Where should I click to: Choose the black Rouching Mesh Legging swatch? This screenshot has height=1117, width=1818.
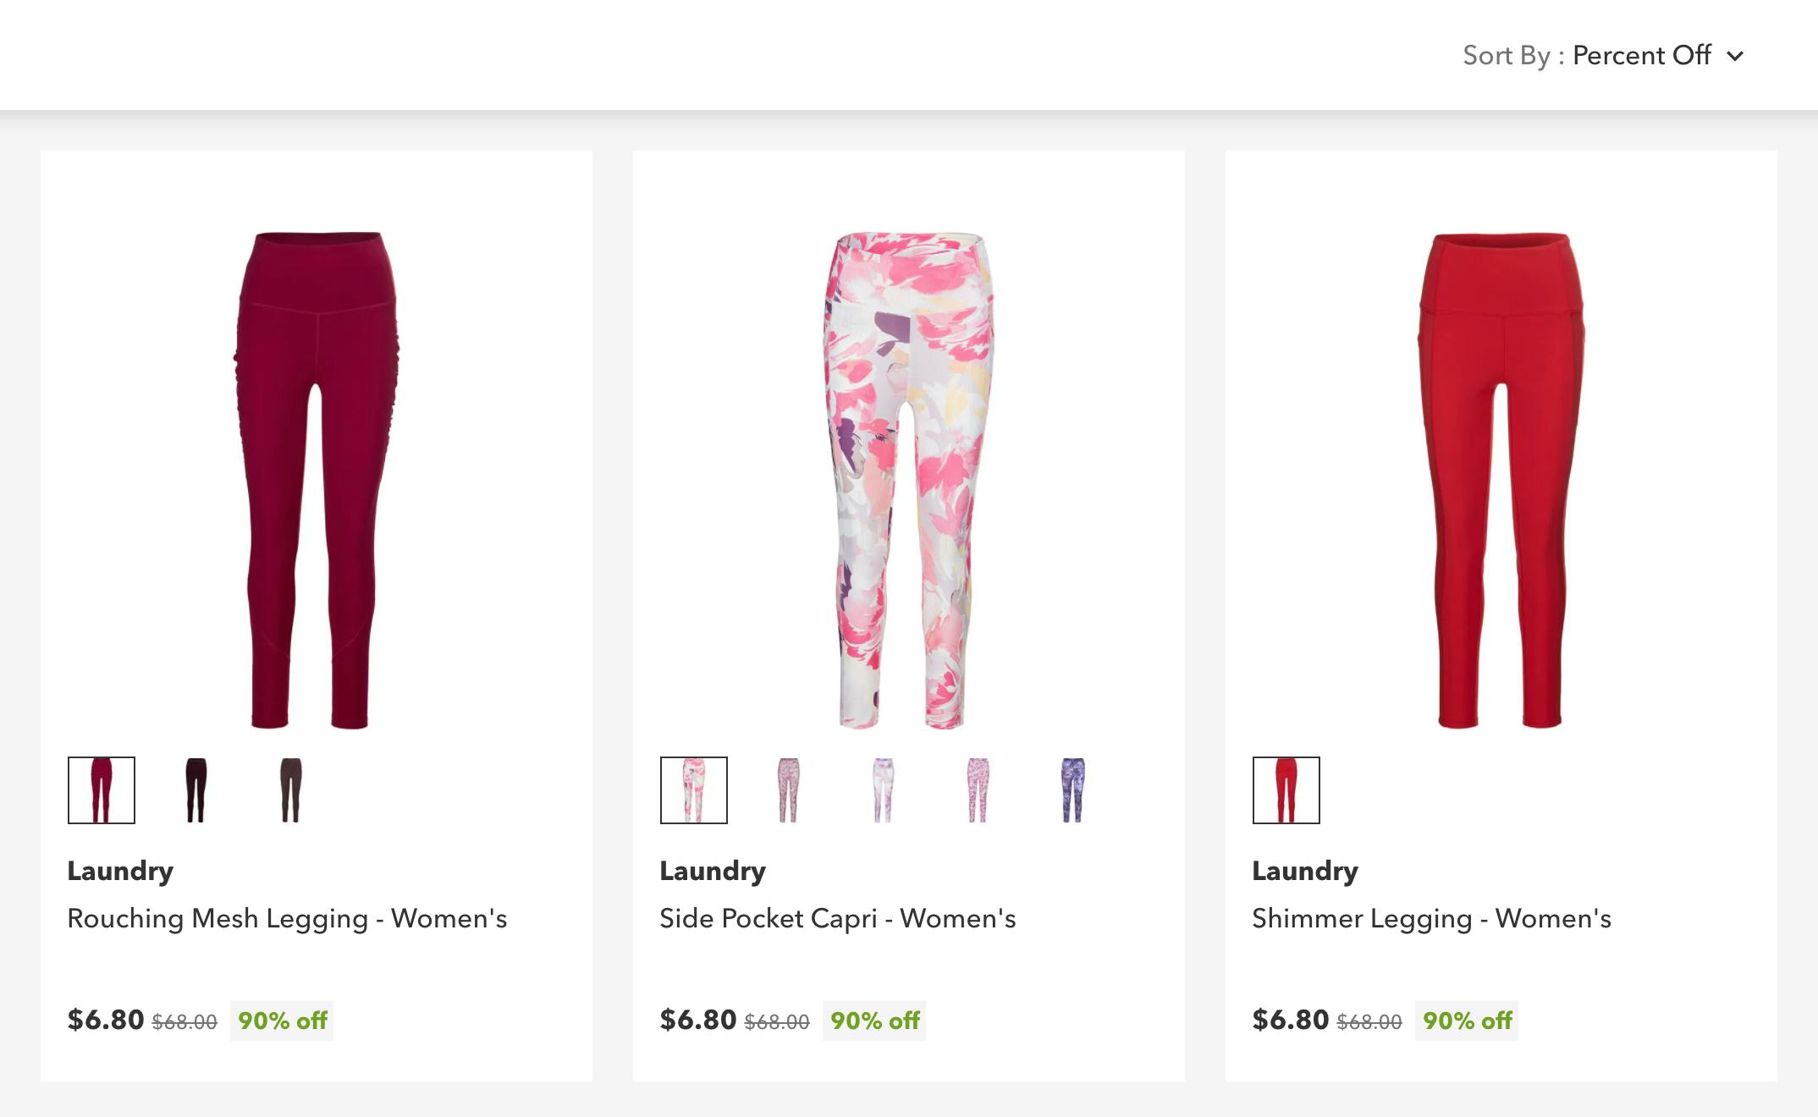coord(196,790)
